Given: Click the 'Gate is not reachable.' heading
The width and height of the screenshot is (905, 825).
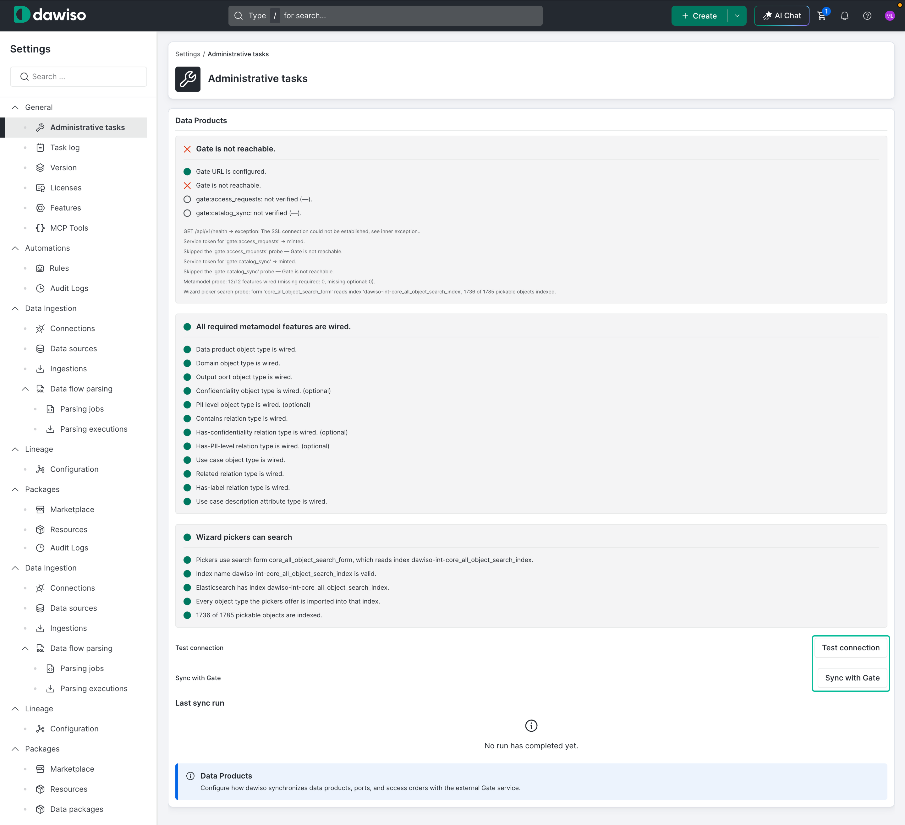Looking at the screenshot, I should click(235, 149).
